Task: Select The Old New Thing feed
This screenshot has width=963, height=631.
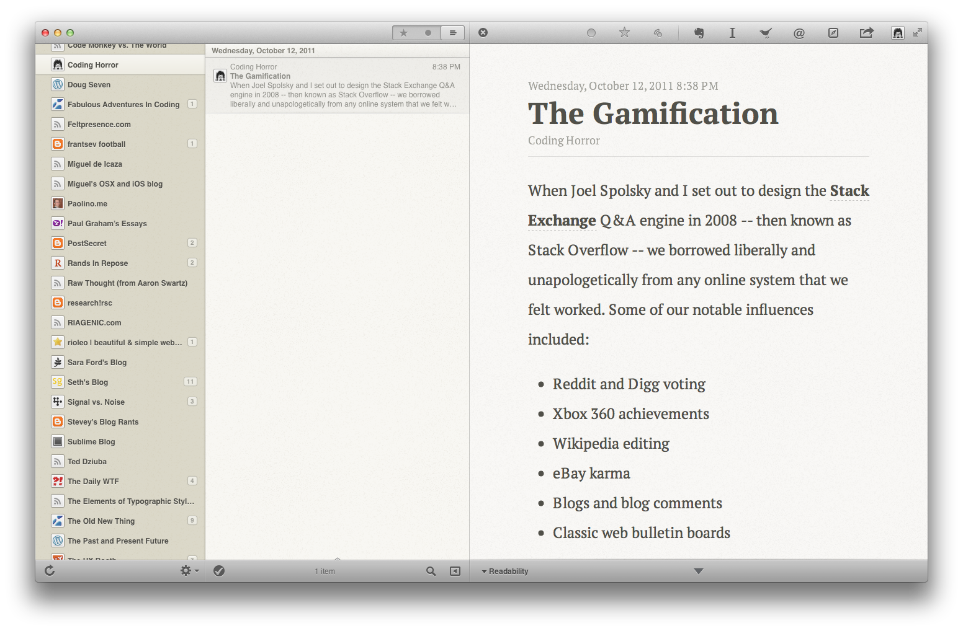Action: click(120, 521)
